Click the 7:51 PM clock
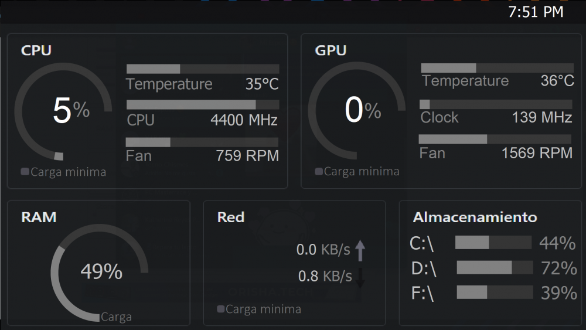586x330 pixels. tap(536, 12)
